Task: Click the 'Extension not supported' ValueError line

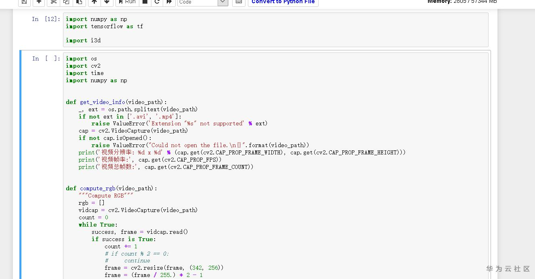Action: 179,123
